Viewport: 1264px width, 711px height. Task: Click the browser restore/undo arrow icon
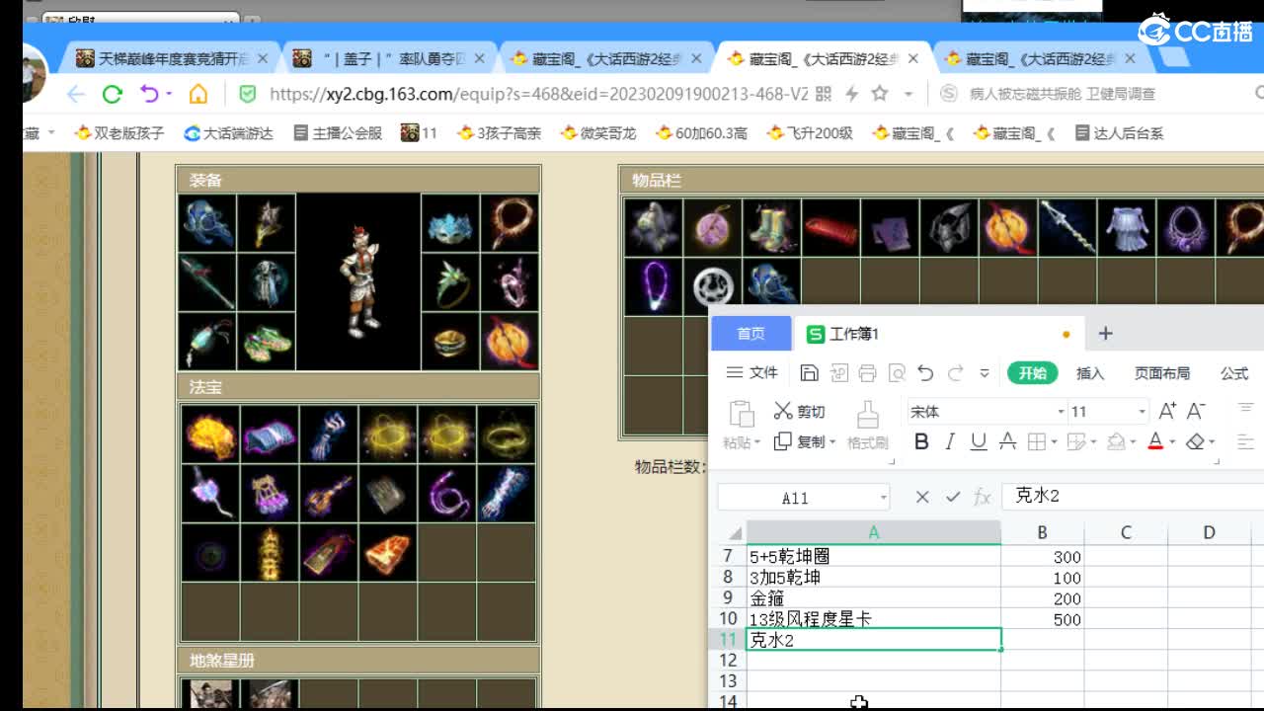pos(149,94)
